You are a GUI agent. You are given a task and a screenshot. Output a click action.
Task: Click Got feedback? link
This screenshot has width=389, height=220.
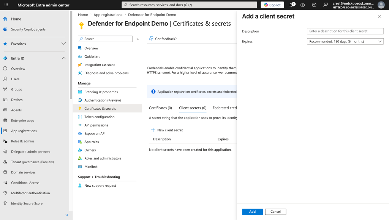tap(163, 39)
